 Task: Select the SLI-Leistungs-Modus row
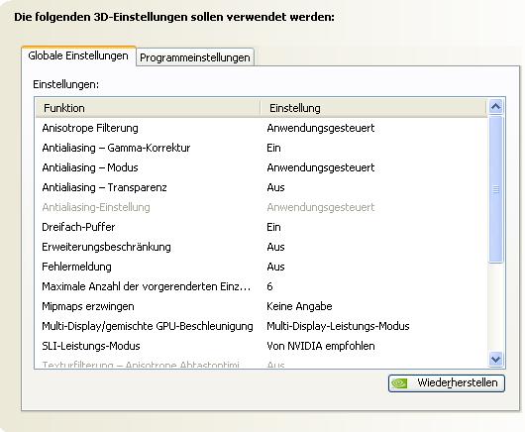click(x=262, y=346)
